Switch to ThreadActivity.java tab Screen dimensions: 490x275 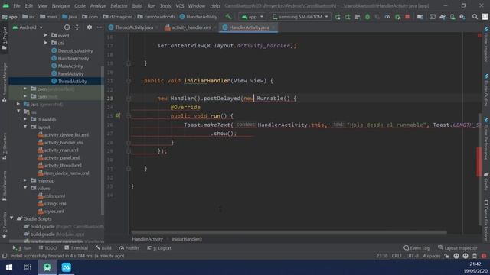coord(134,27)
